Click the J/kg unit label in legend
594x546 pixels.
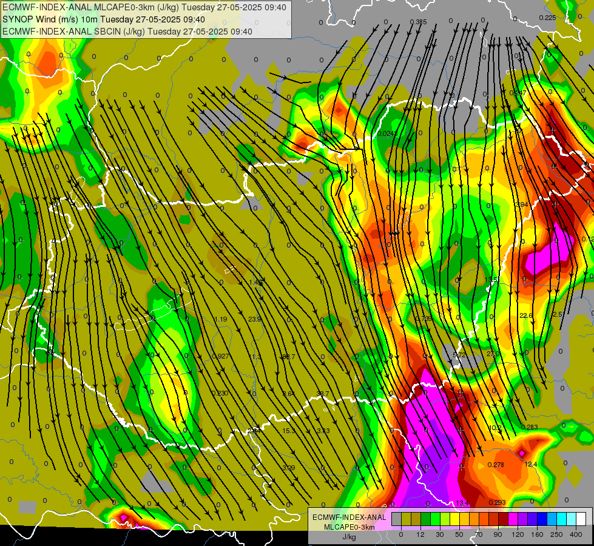(349, 537)
